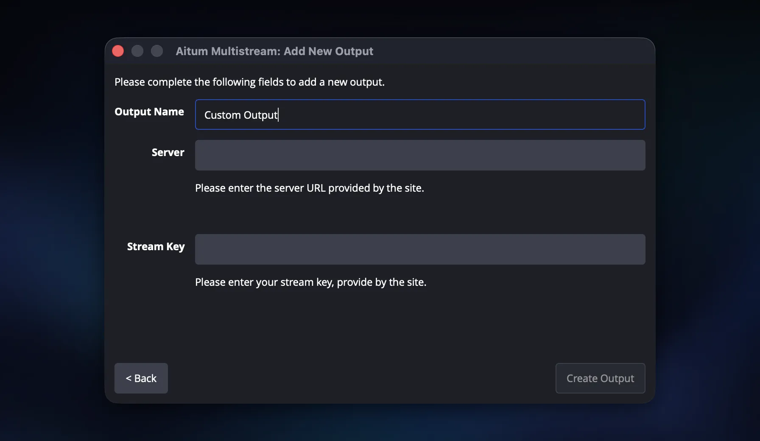Click the window title 'Aitum Multistream: Add New Output'
The width and height of the screenshot is (760, 441).
(274, 51)
